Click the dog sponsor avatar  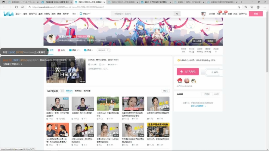click(194, 80)
